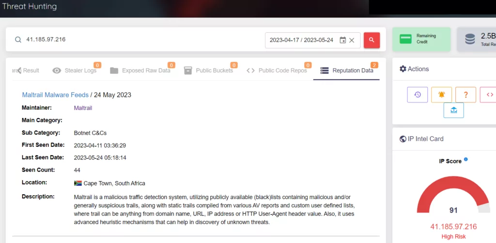Open the Maltrail maintainer link
This screenshot has height=243, width=496.
click(83, 108)
